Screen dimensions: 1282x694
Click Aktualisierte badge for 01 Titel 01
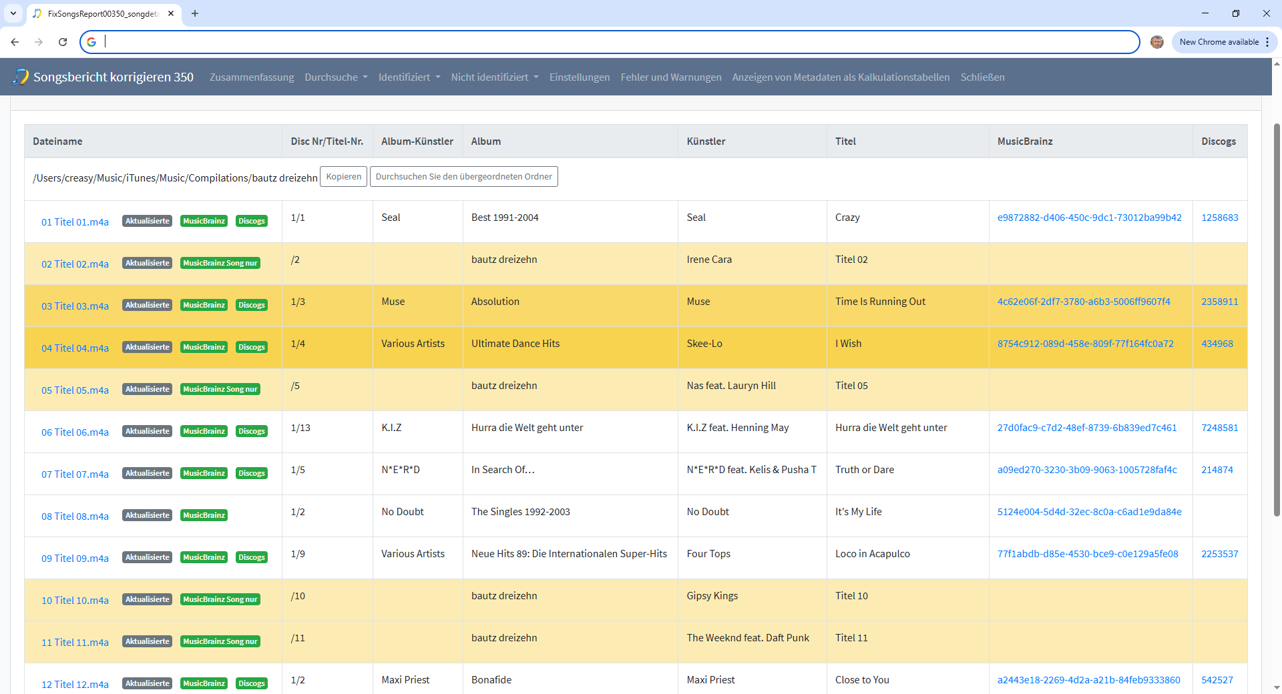coord(148,221)
